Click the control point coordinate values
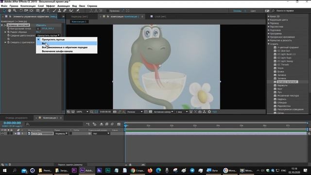Image resolution: width=311 pixels, height=175 pixels. pyautogui.click(x=48, y=29)
